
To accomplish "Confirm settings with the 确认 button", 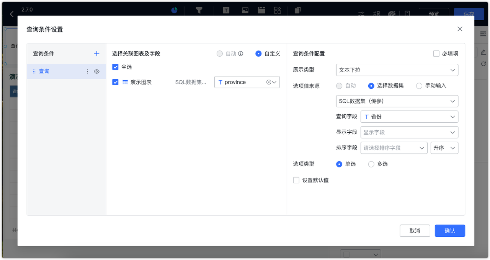I will (450, 231).
